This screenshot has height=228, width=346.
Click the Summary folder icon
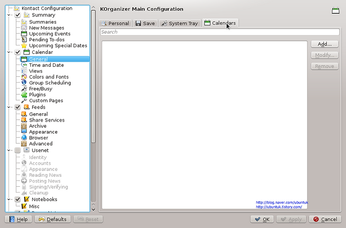(x=26, y=15)
